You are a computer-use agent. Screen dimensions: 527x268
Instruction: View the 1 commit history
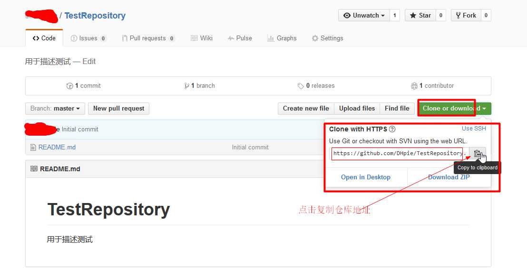tap(83, 86)
